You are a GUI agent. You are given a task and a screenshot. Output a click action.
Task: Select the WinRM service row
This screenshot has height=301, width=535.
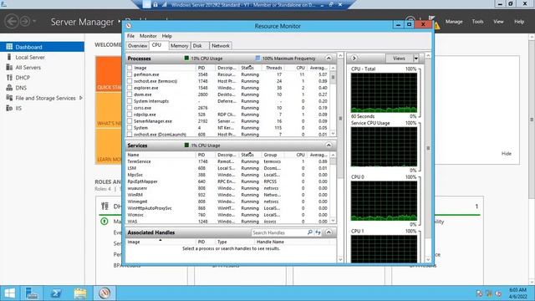click(227, 195)
